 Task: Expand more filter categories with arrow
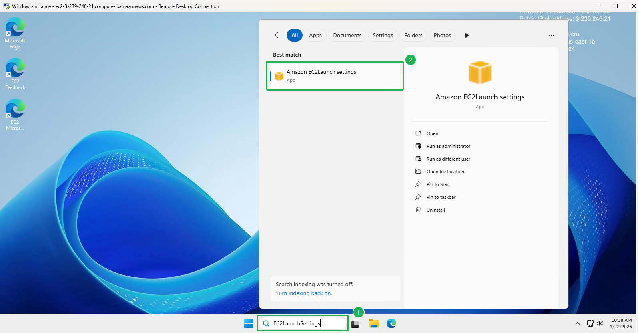467,35
